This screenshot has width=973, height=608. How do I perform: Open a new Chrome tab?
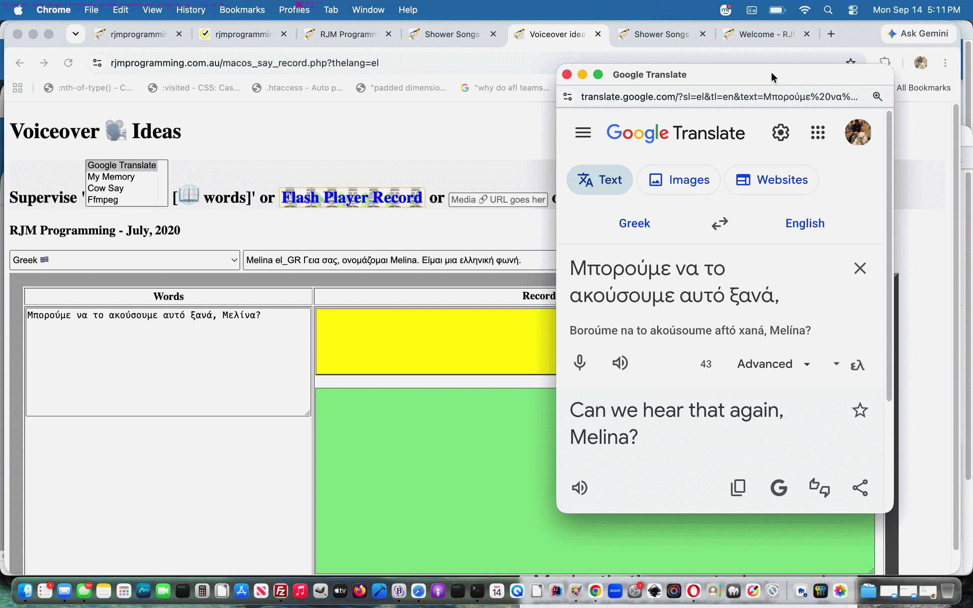(x=831, y=34)
